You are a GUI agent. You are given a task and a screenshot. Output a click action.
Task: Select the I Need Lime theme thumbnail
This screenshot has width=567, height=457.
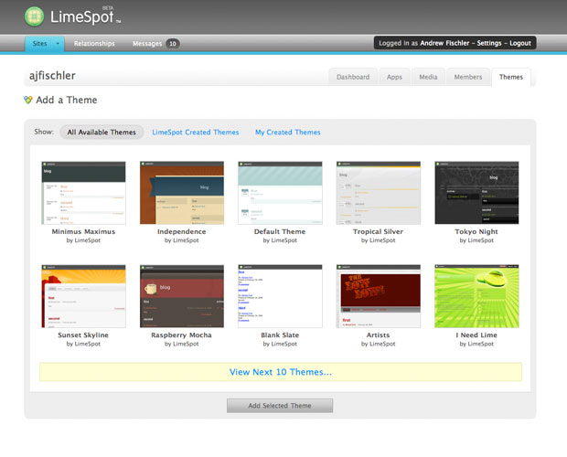(x=476, y=296)
